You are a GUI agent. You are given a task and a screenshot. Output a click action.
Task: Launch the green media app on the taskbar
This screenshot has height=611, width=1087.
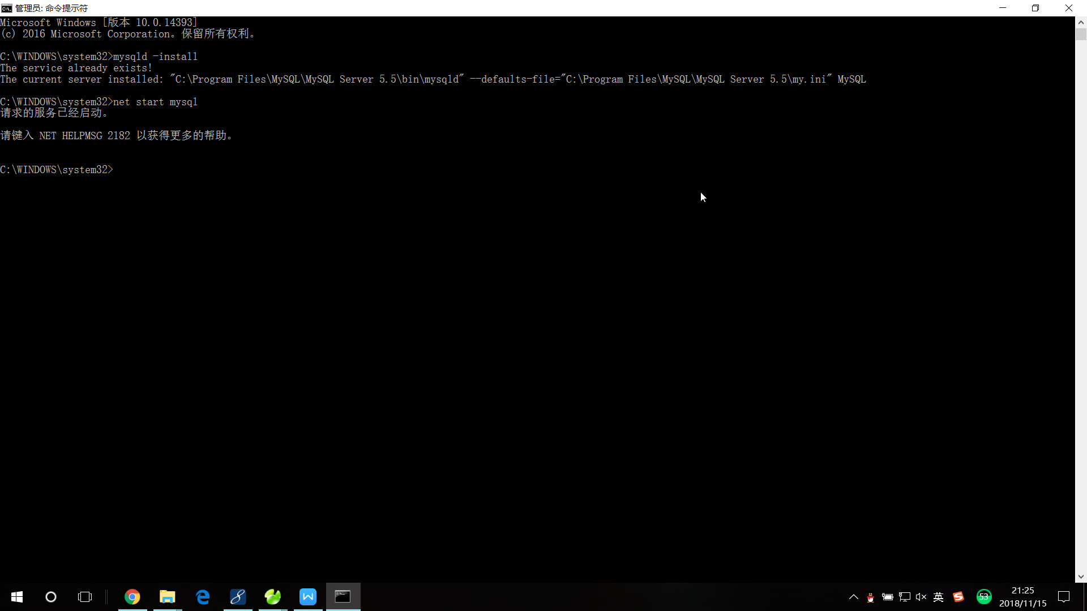(272, 597)
